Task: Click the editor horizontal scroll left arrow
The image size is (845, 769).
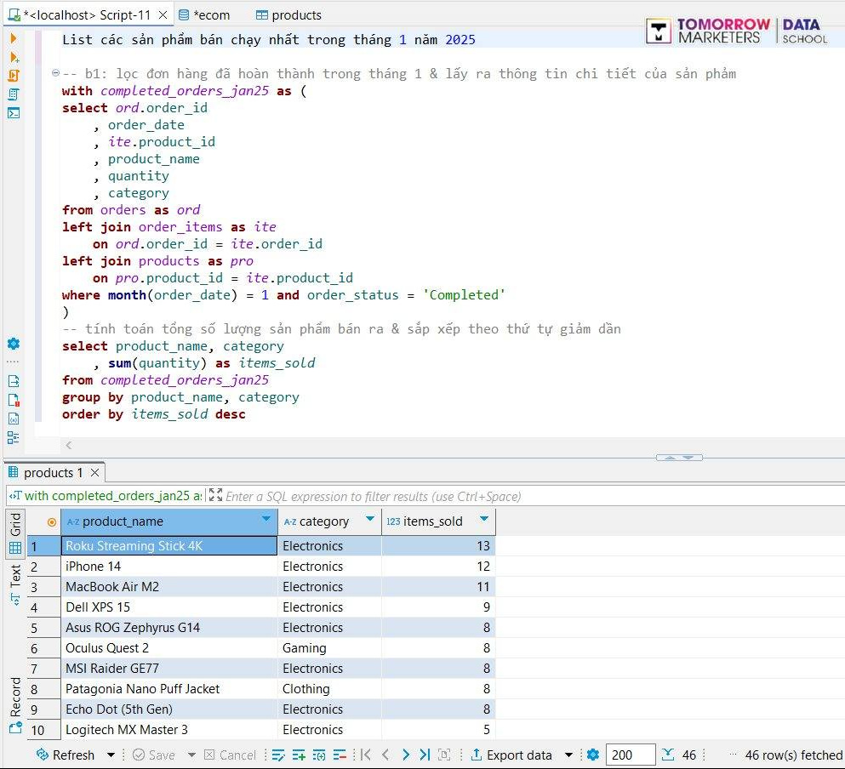Action: (68, 445)
